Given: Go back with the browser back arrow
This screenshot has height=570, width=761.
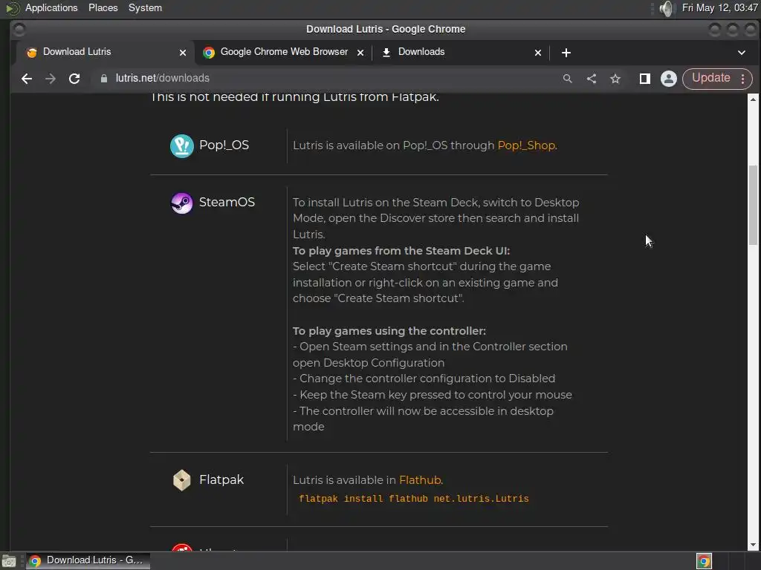Looking at the screenshot, I should [27, 79].
